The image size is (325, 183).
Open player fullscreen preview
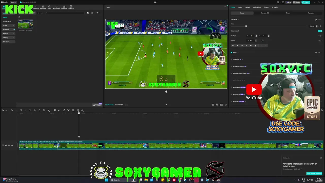pyautogui.click(x=226, y=105)
